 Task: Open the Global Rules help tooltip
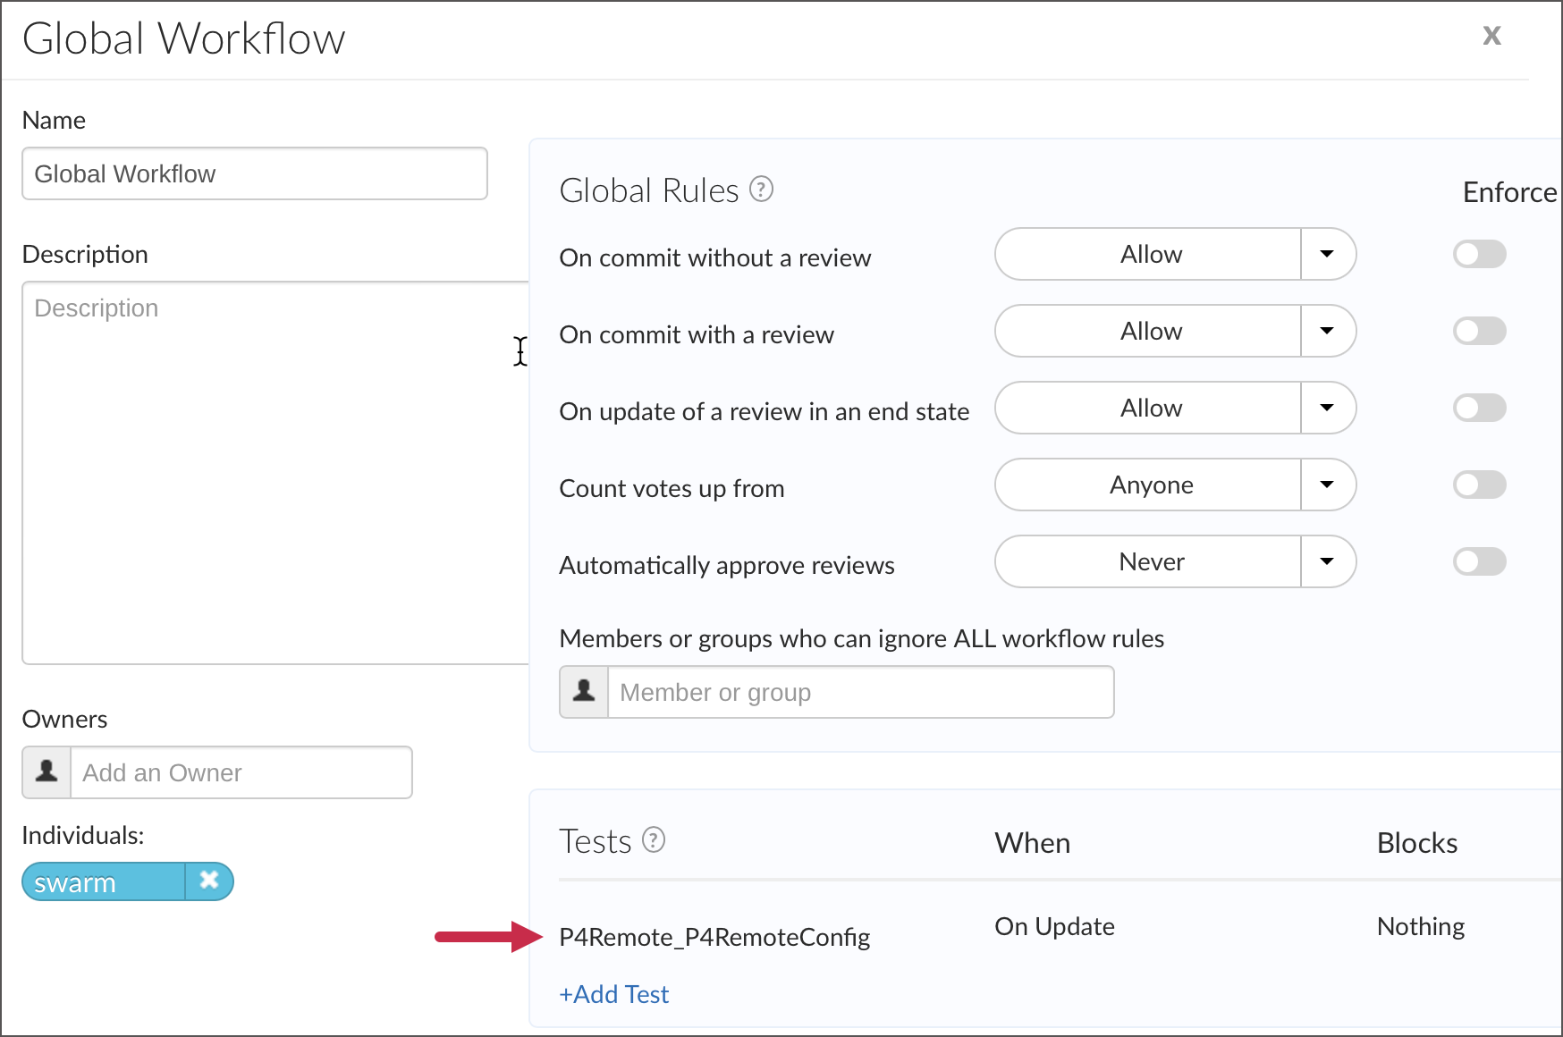(759, 189)
